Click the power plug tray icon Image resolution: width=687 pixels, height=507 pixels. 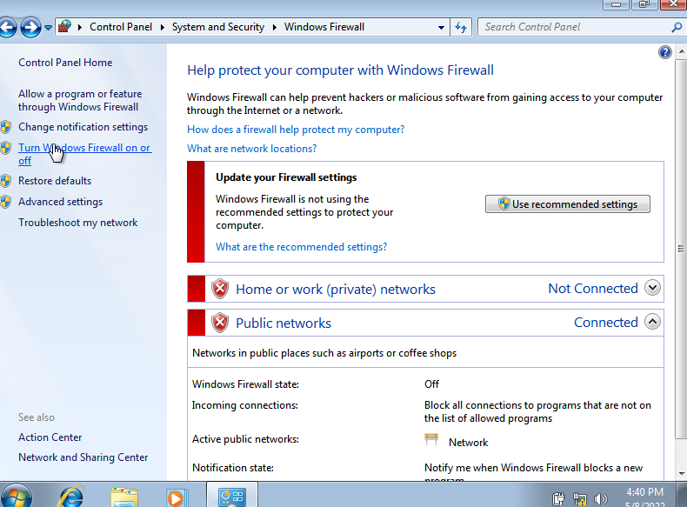click(x=558, y=499)
